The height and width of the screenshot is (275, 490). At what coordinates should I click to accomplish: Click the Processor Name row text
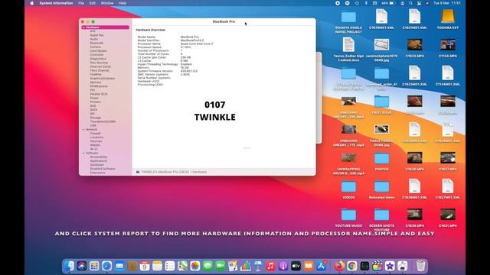[x=175, y=44]
